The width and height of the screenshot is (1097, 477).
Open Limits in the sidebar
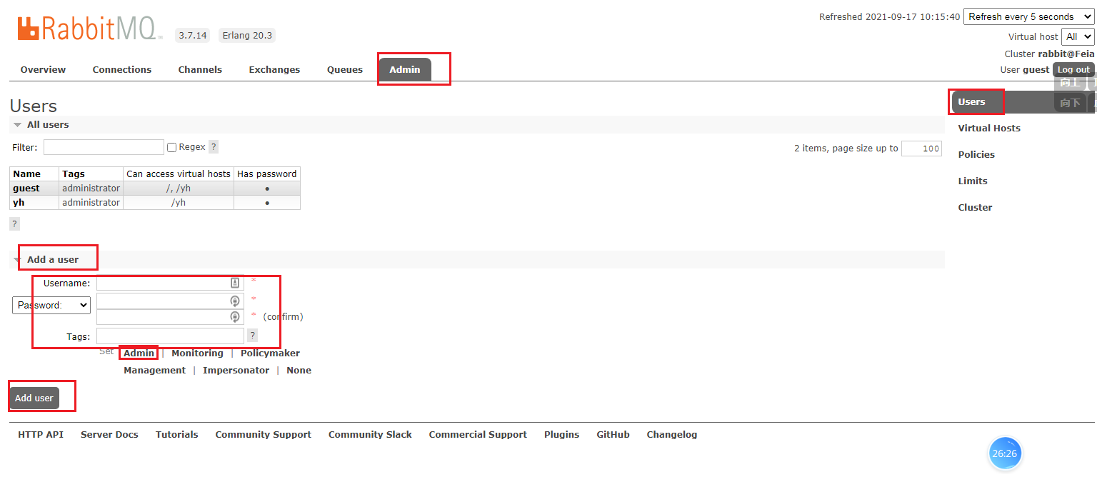pyautogui.click(x=973, y=181)
